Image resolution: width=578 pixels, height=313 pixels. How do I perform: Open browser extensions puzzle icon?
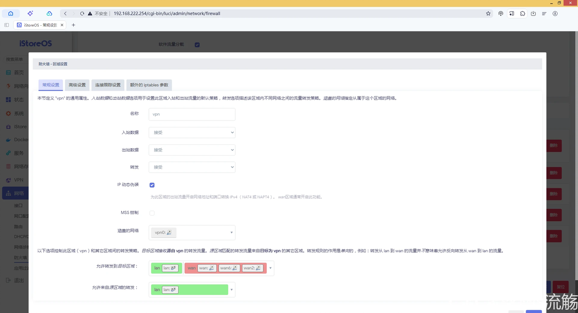(x=522, y=13)
